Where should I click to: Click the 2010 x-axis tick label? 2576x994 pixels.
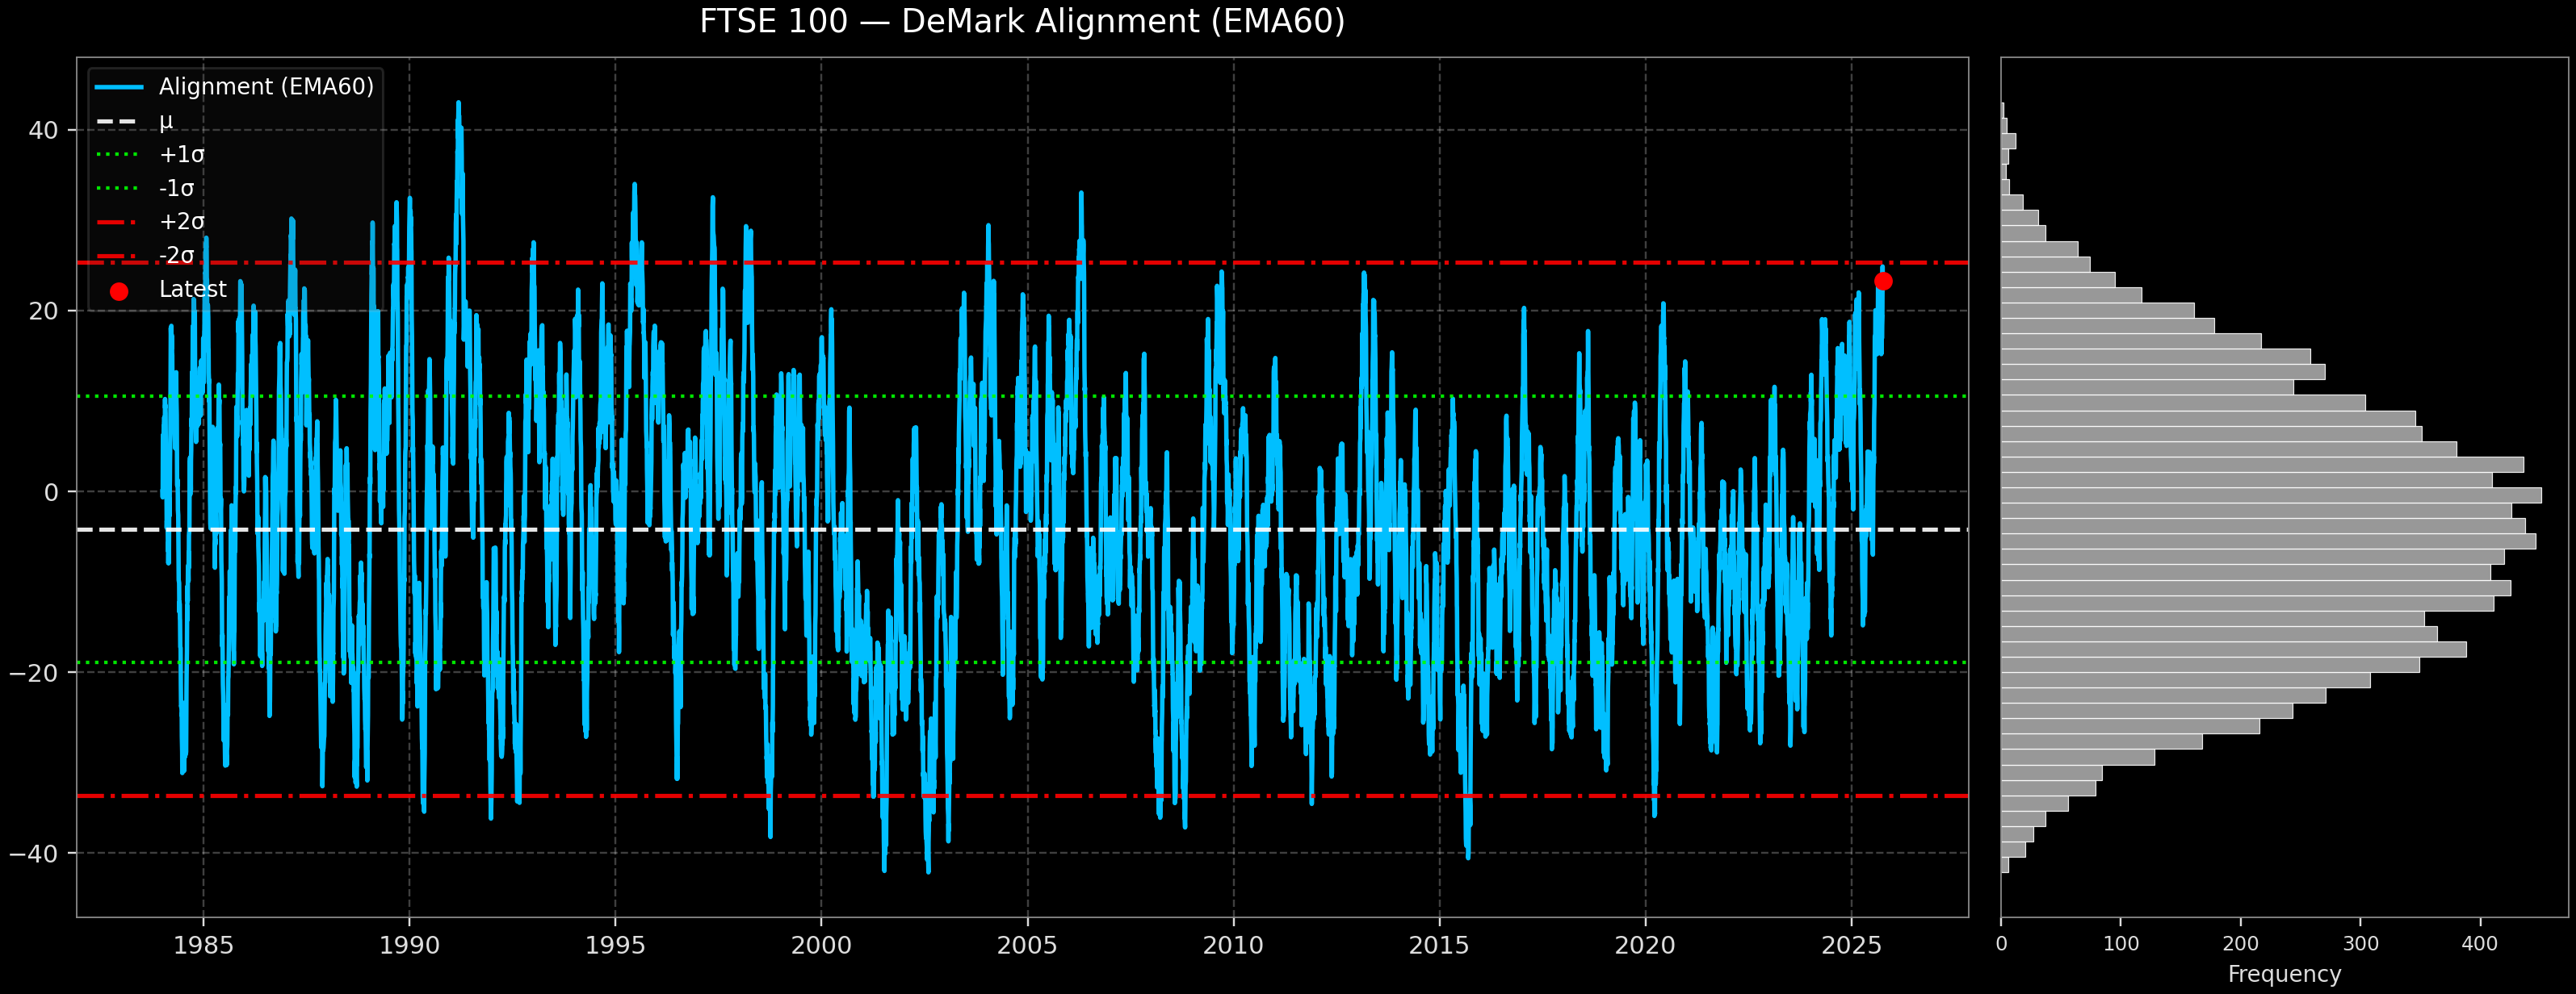[1233, 945]
